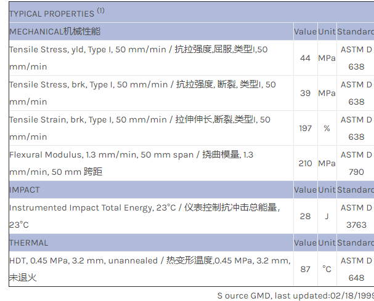Click the % unit cell
The height and width of the screenshot is (301, 374).
coord(327,128)
